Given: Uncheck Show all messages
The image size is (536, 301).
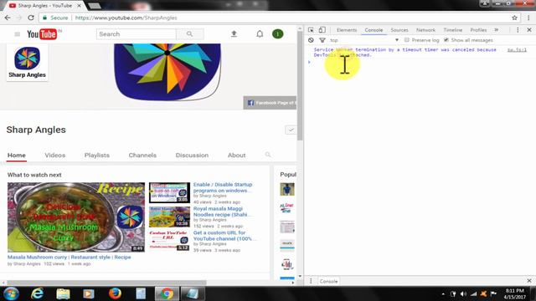Looking at the screenshot, I should (446, 40).
